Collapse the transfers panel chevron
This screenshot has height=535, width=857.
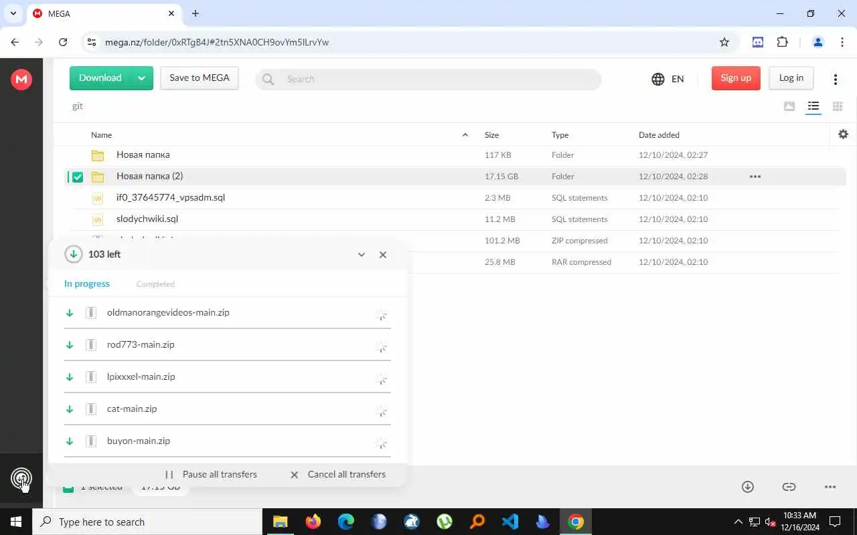[x=362, y=255]
